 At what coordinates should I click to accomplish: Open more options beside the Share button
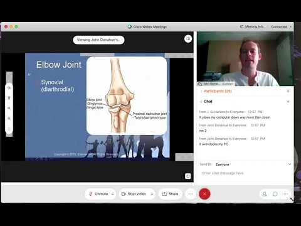[191, 194]
